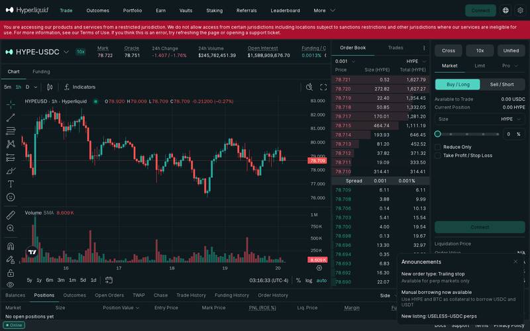Enter chart fullscreen mode
Screen dimensions: 530x331
(x=323, y=87)
